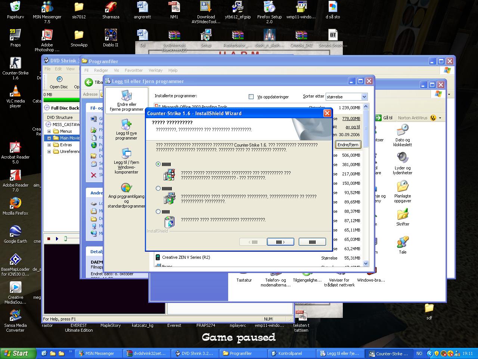Click Open Disc in DVD Shrink toolbar
478x359 pixels.
tap(59, 82)
